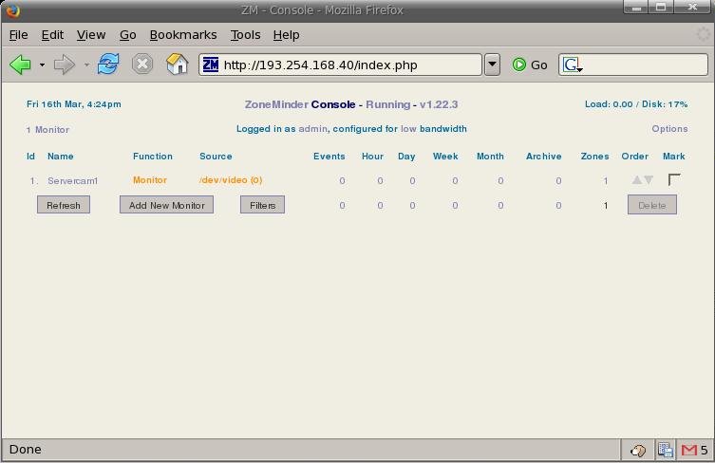Tick the Mark checkbox for Servercam1
The width and height of the screenshot is (715, 463).
[674, 179]
